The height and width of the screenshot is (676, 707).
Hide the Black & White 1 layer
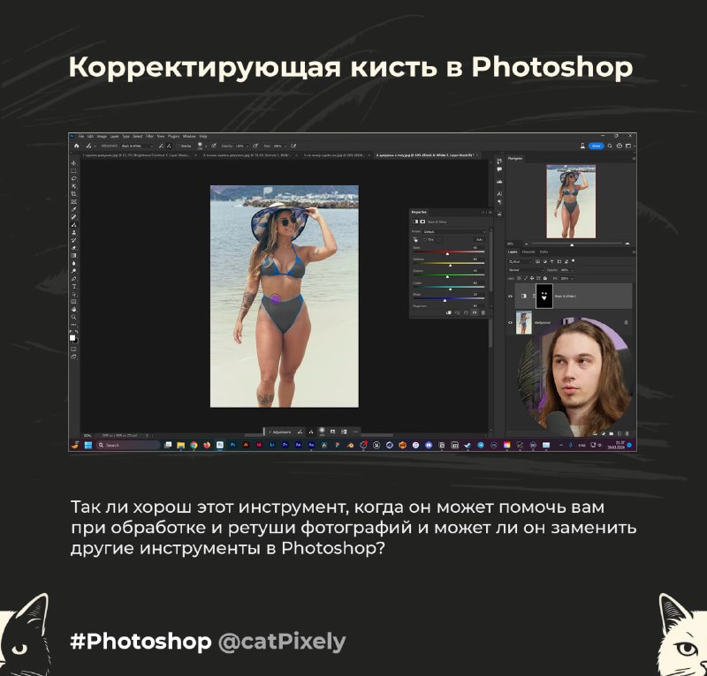[x=510, y=297]
